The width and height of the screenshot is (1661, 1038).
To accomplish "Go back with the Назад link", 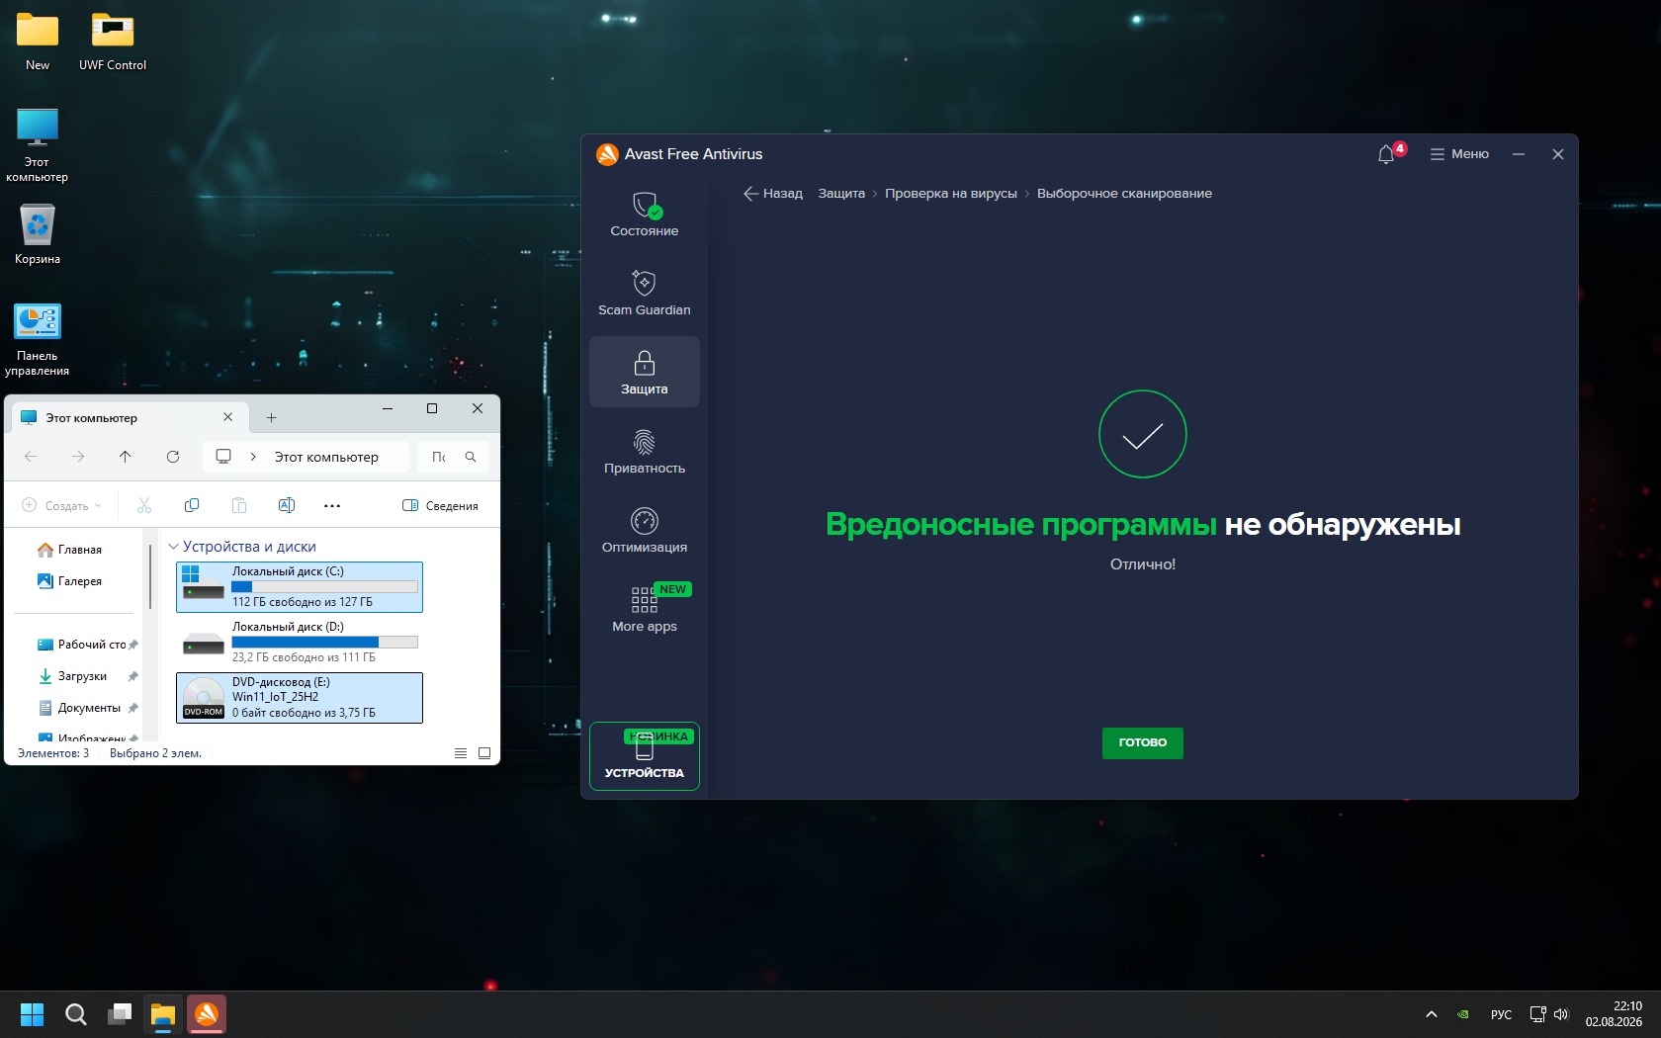I will click(773, 194).
